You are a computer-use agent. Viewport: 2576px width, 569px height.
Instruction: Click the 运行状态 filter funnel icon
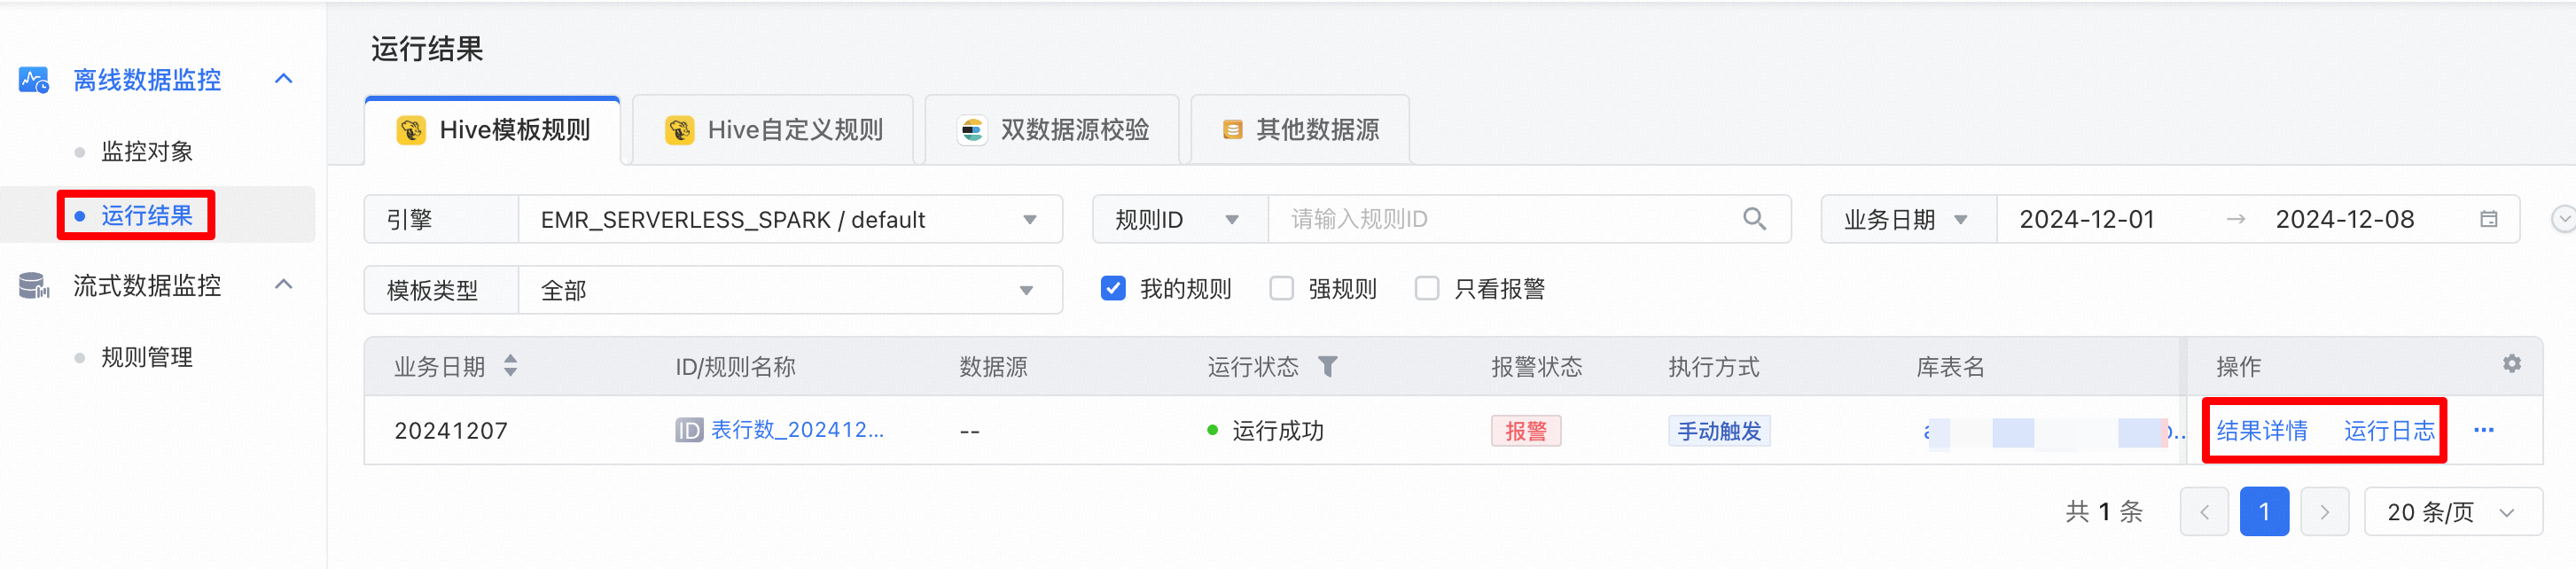(1327, 367)
